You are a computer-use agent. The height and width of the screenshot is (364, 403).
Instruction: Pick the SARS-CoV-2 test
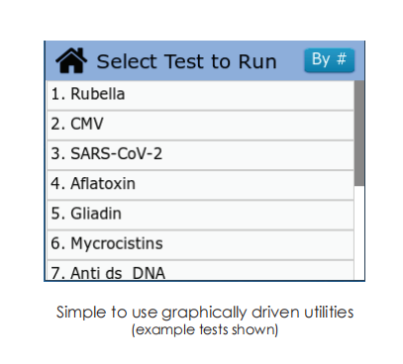click(200, 155)
